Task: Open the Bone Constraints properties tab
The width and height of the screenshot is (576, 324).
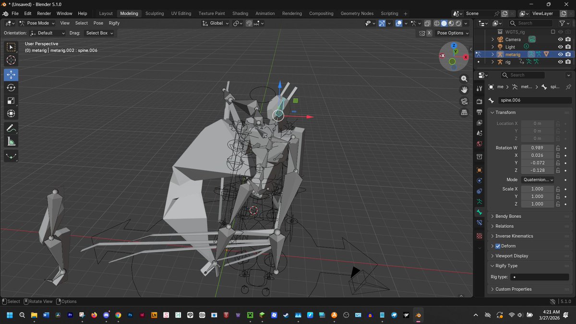Action: click(x=479, y=223)
